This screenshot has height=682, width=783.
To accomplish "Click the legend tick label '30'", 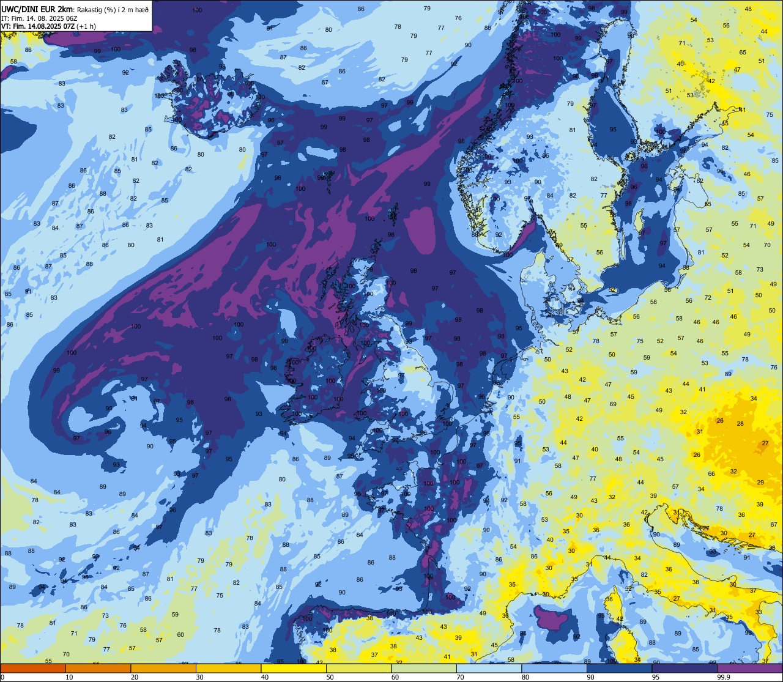I will coord(199,677).
